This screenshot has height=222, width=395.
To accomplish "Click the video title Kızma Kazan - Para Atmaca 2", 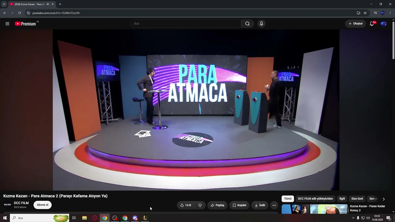I will (55, 196).
